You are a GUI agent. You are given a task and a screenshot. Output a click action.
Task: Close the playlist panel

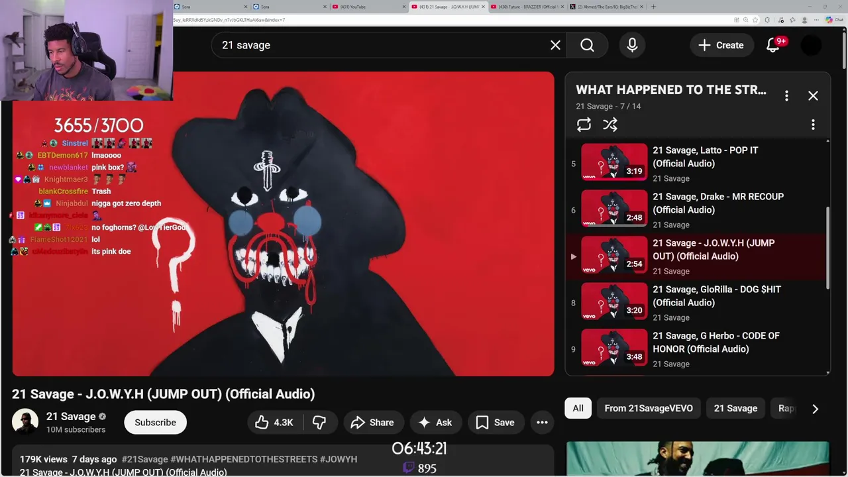tap(813, 96)
